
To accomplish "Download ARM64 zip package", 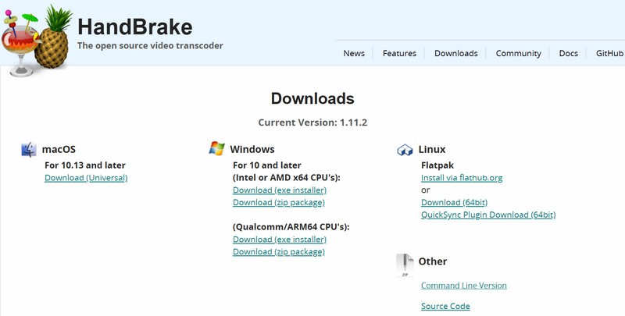I will point(279,252).
